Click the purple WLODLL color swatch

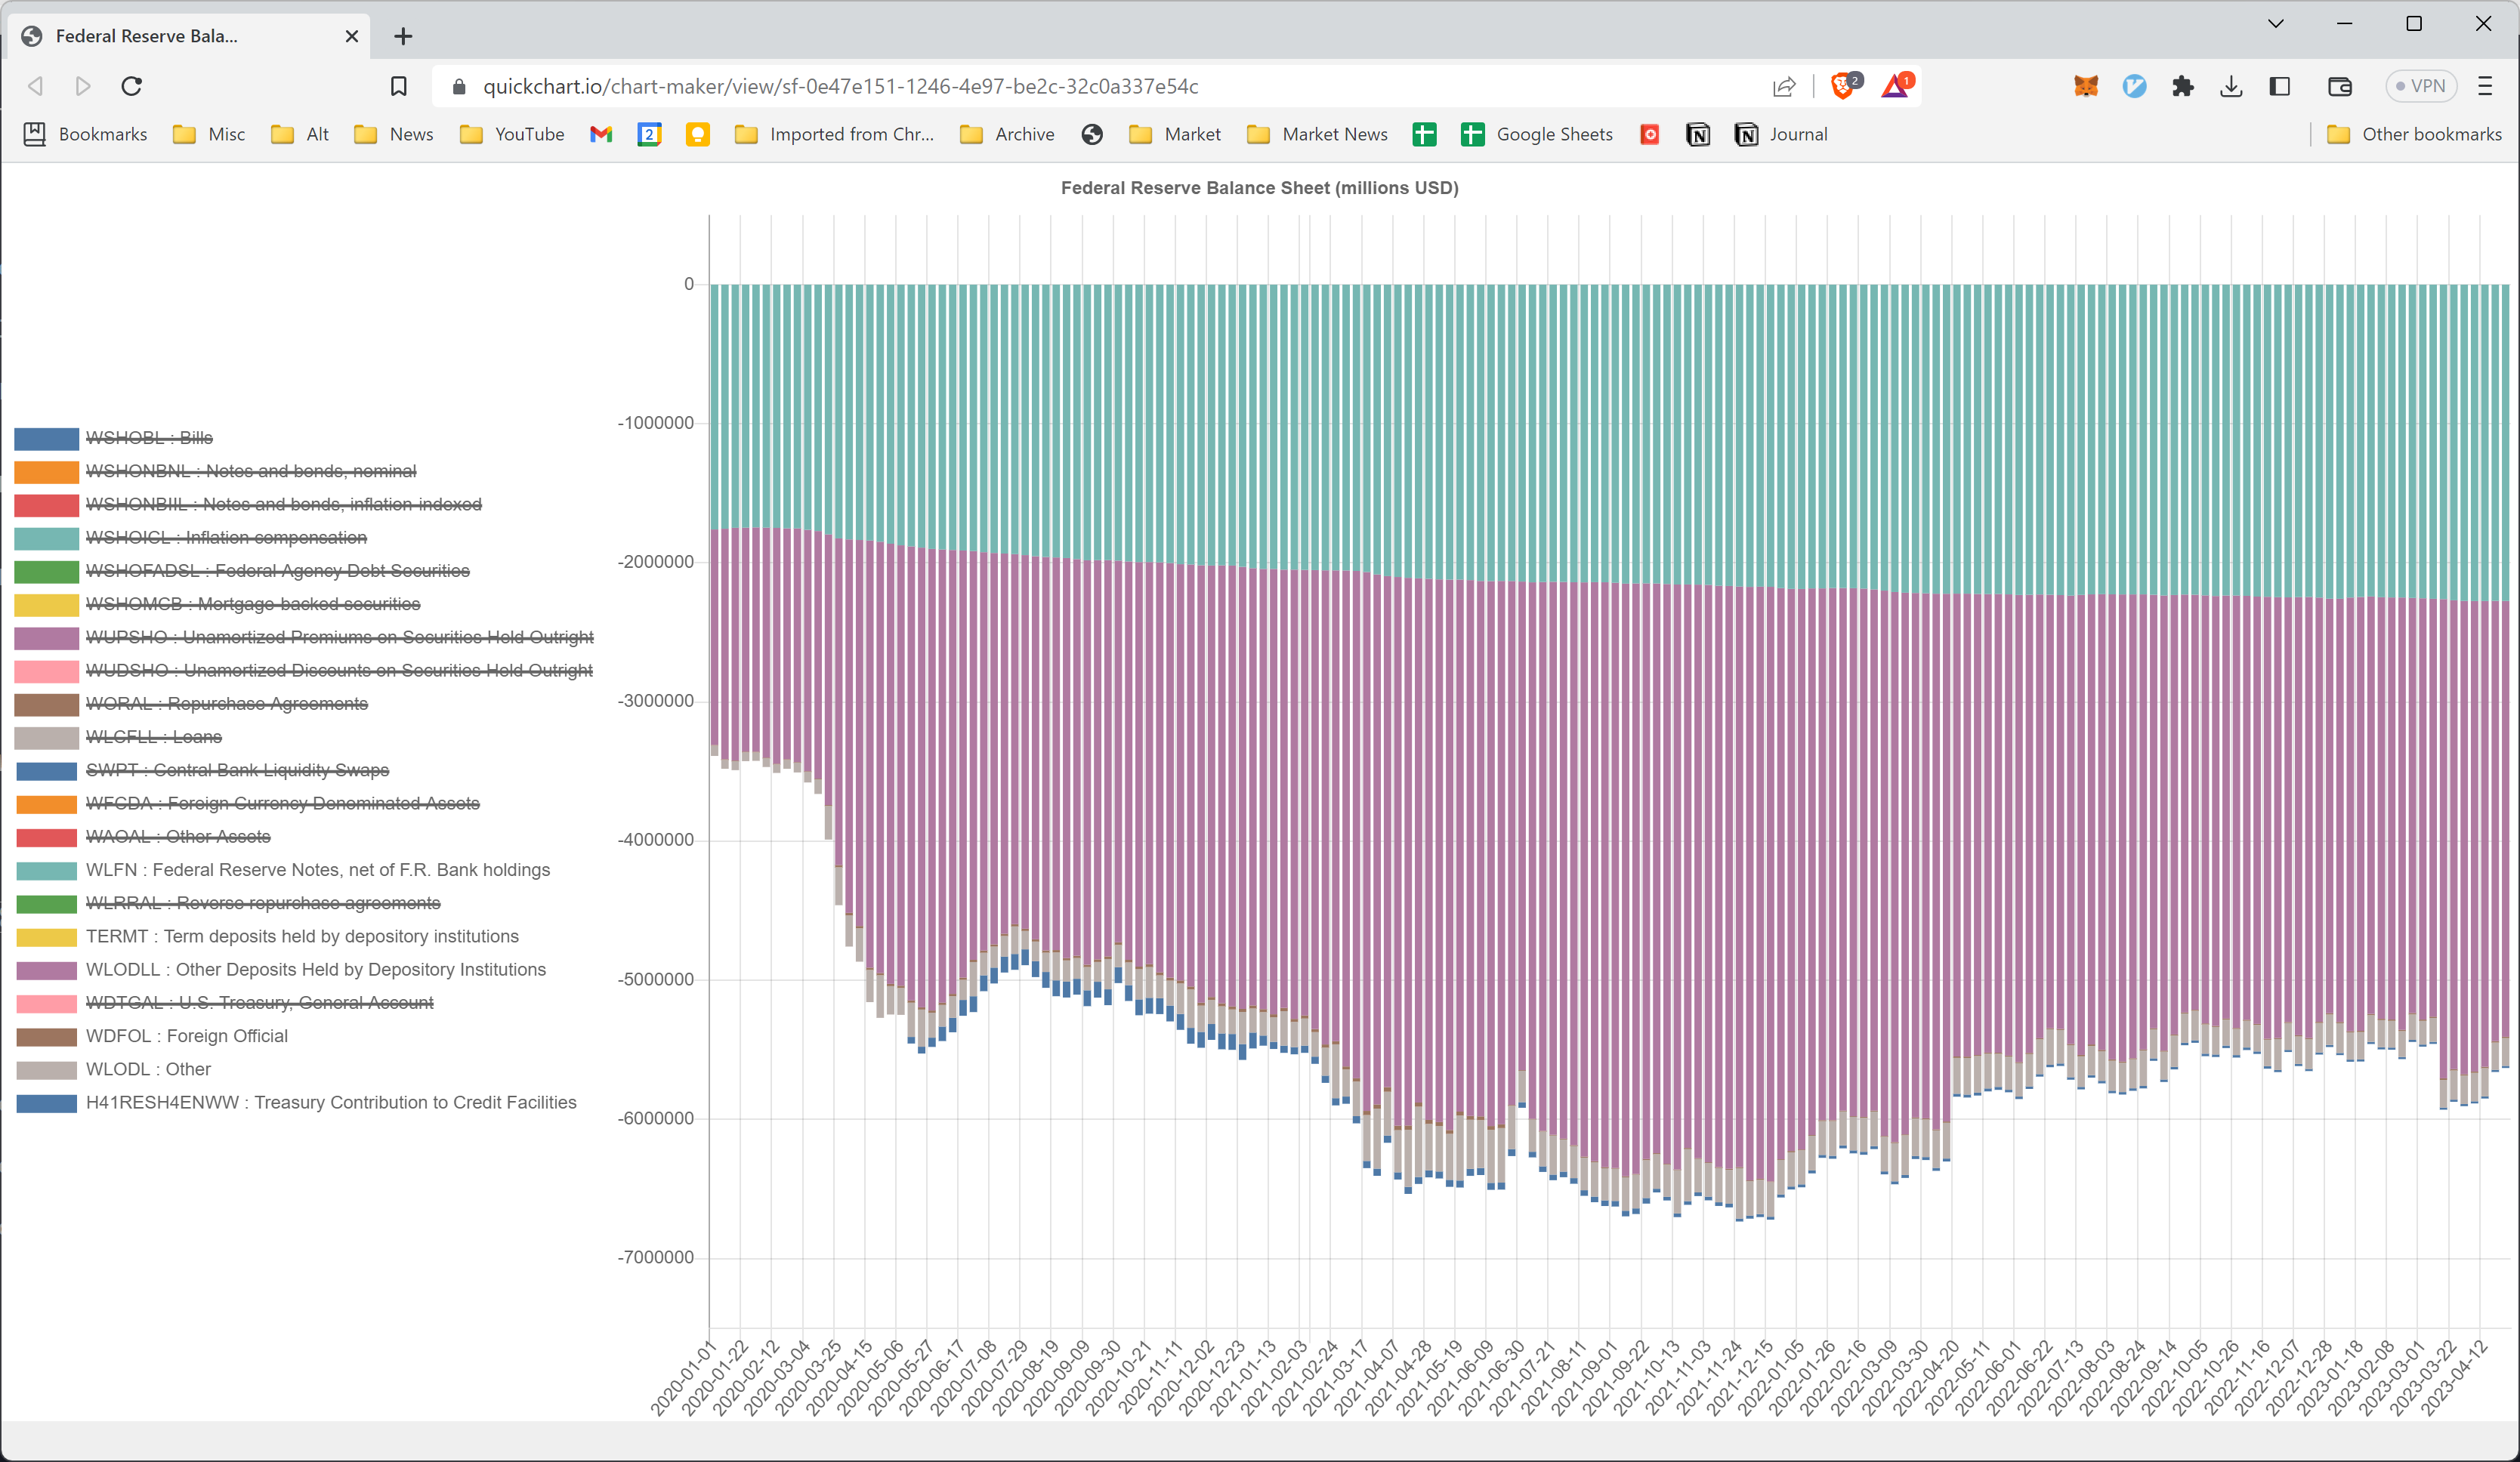tap(46, 970)
